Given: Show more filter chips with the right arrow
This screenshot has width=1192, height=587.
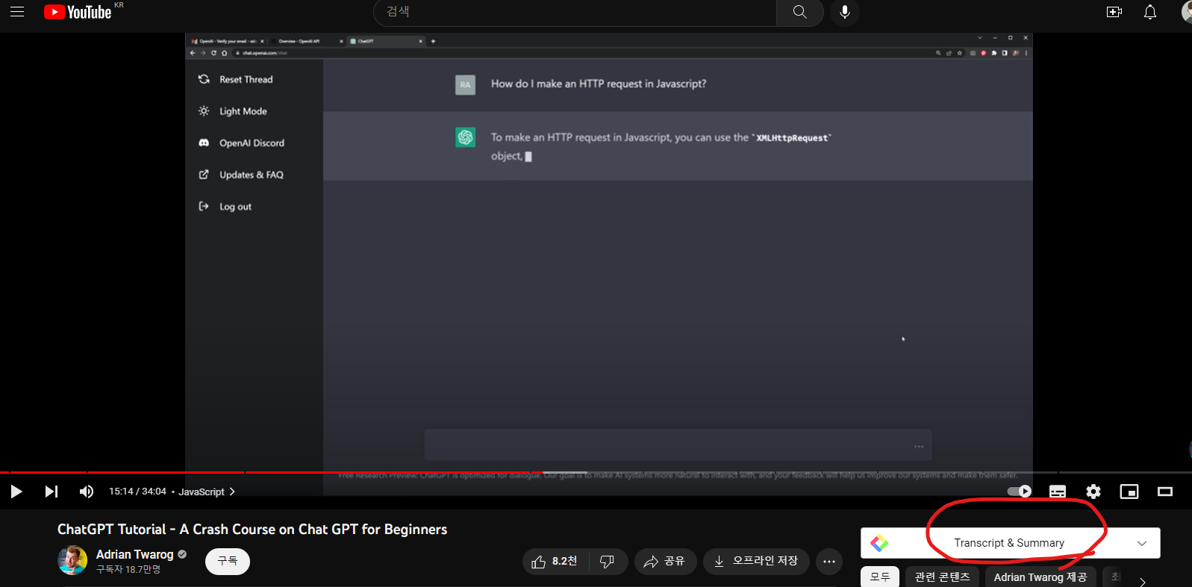Looking at the screenshot, I should click(1142, 581).
